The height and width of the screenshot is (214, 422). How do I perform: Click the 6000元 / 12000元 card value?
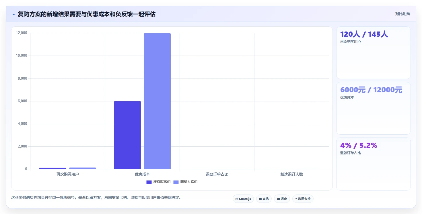pos(371,90)
